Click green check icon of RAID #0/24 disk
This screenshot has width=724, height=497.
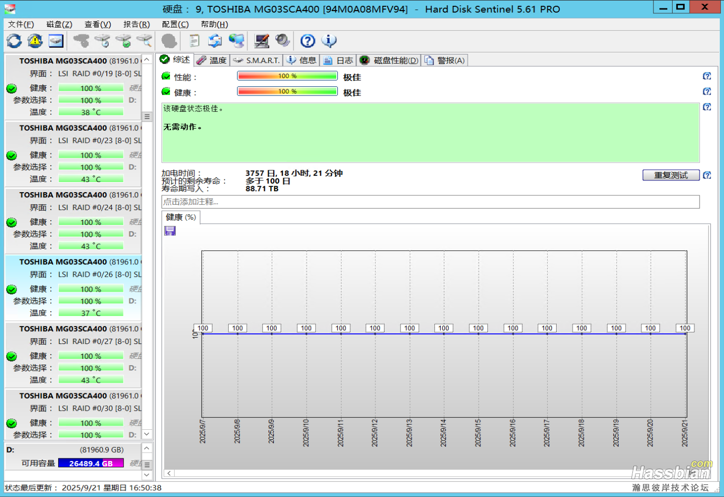[12, 222]
